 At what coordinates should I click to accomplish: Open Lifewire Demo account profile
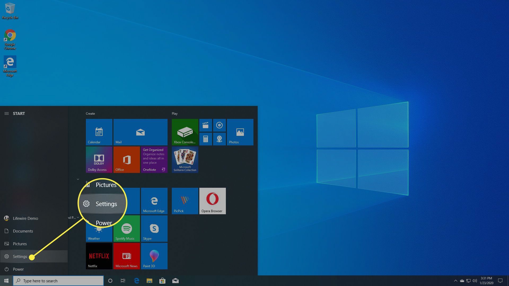coord(25,218)
